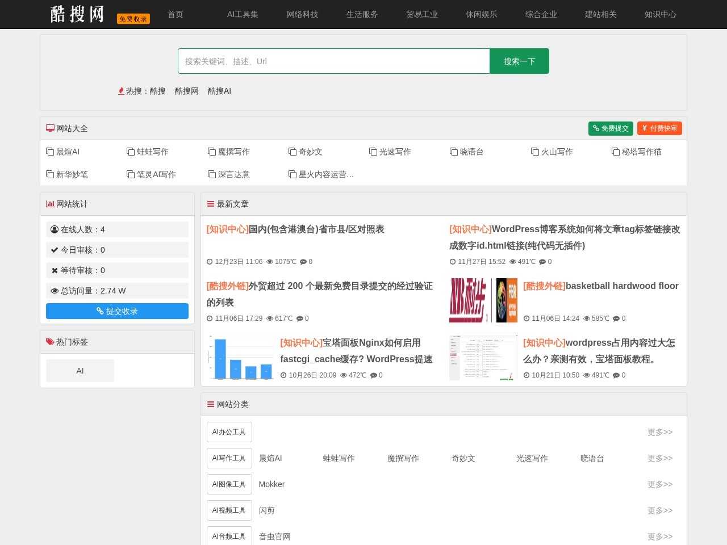The image size is (727, 545).
Task: Open the 宝塔面板 article chart thumbnail
Action: (x=241, y=358)
